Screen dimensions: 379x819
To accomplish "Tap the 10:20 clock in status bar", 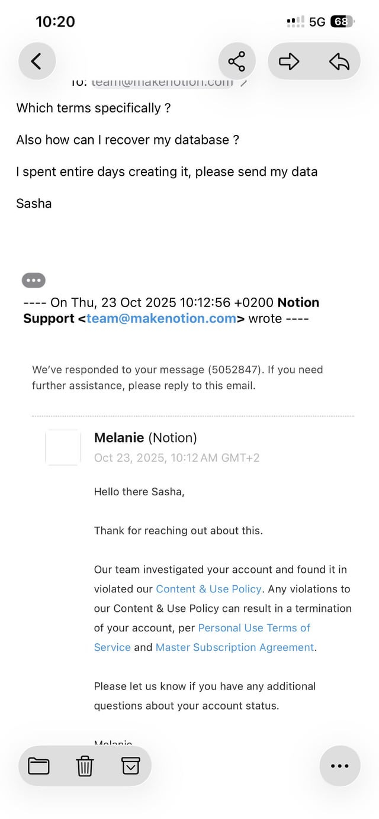I will [x=56, y=21].
